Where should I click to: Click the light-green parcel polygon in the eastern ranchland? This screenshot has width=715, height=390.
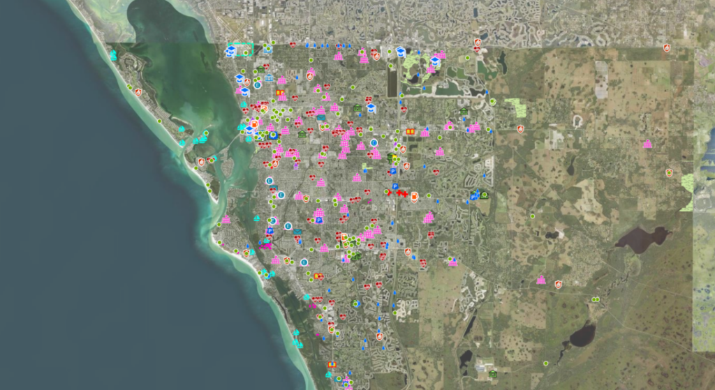pos(516,107)
